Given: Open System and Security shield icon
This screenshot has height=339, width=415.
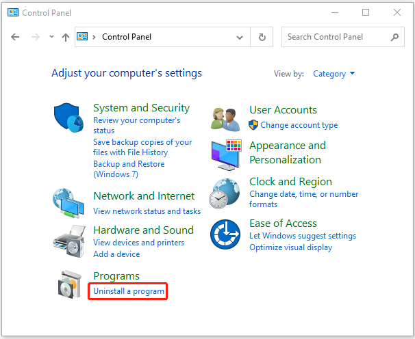Looking at the screenshot, I should [x=68, y=118].
